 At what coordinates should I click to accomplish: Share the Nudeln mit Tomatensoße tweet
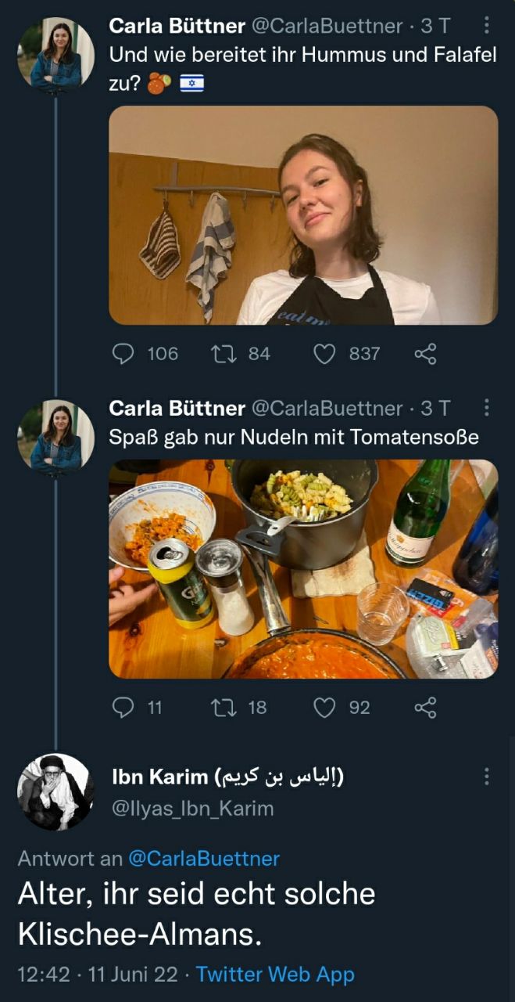coord(425,708)
